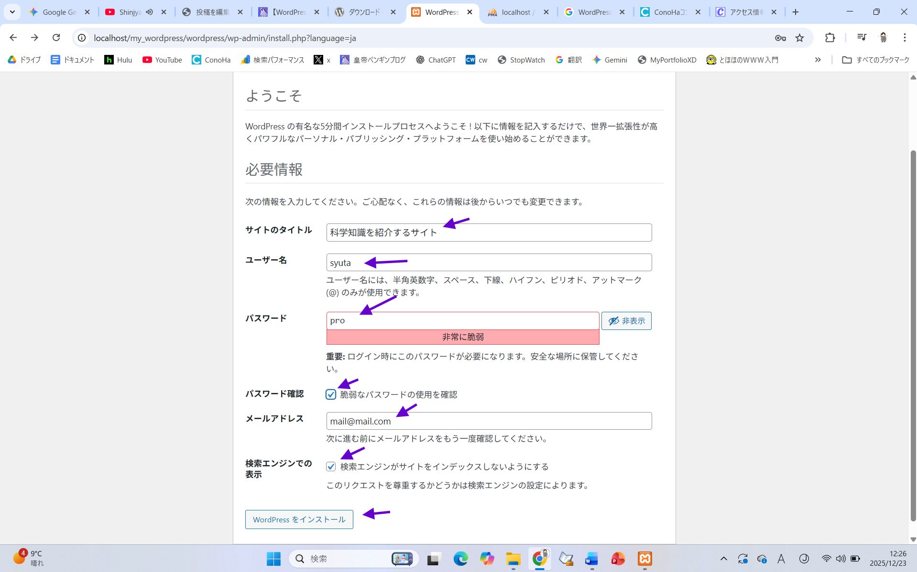Open the Gemini bookmark
The image size is (917, 572).
pos(610,60)
